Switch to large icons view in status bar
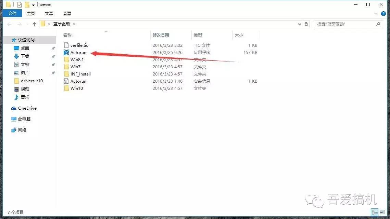Image resolution: width=390 pixels, height=219 pixels. 382,212
